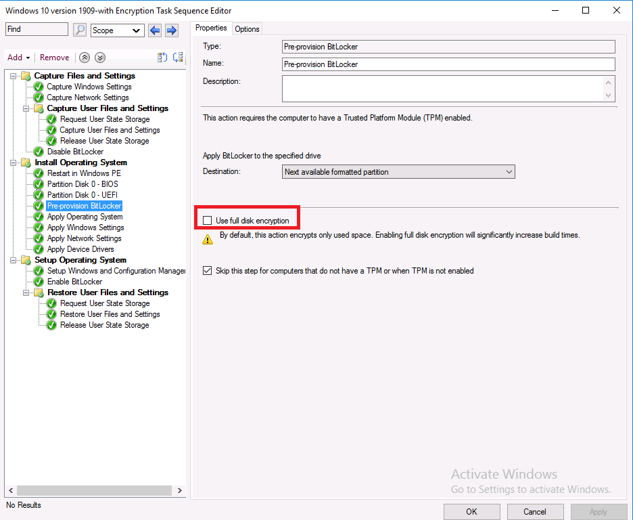The width and height of the screenshot is (633, 520).
Task: Collapse the Capture Files and Settings group
Action: (14, 76)
